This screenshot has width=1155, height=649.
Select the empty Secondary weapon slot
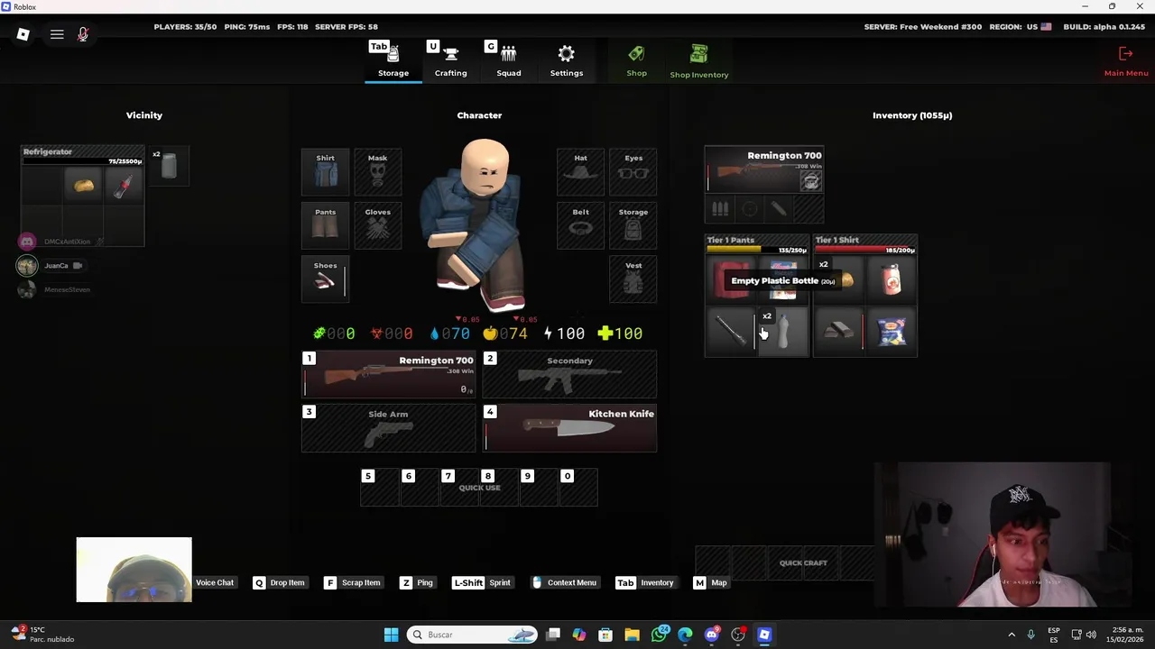coord(569,374)
